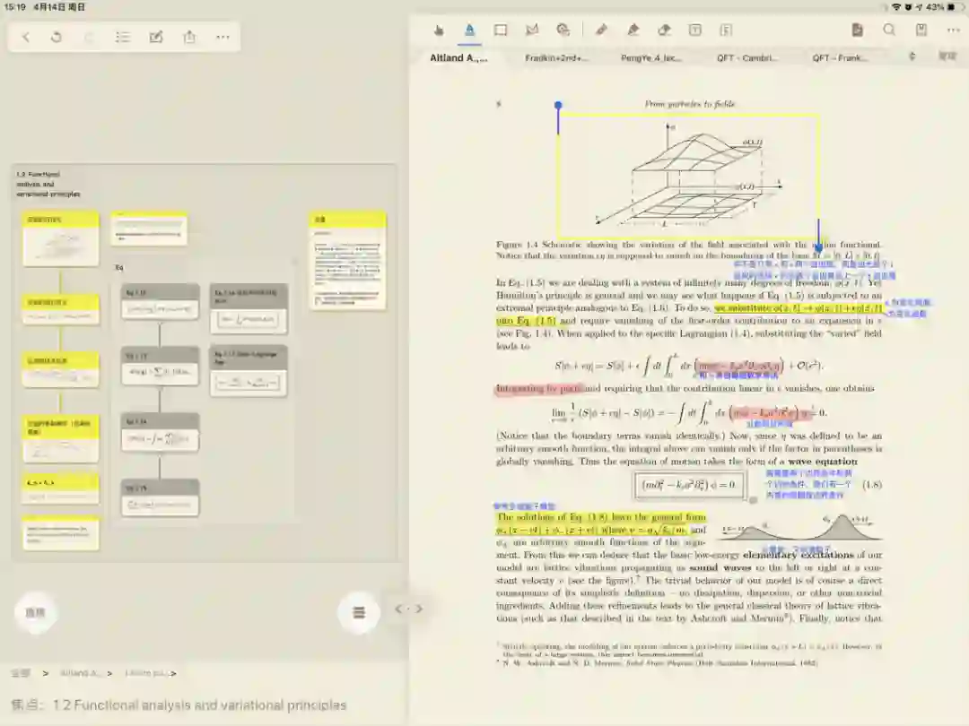The width and height of the screenshot is (969, 726).
Task: Click the Altland A. breadcrumb link
Action: (81, 672)
